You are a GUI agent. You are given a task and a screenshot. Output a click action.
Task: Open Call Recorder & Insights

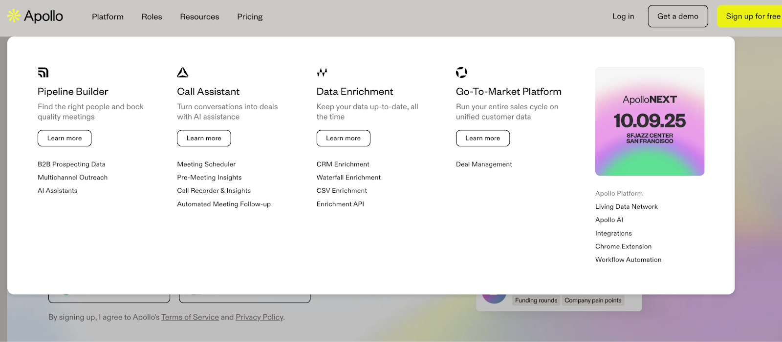214,191
